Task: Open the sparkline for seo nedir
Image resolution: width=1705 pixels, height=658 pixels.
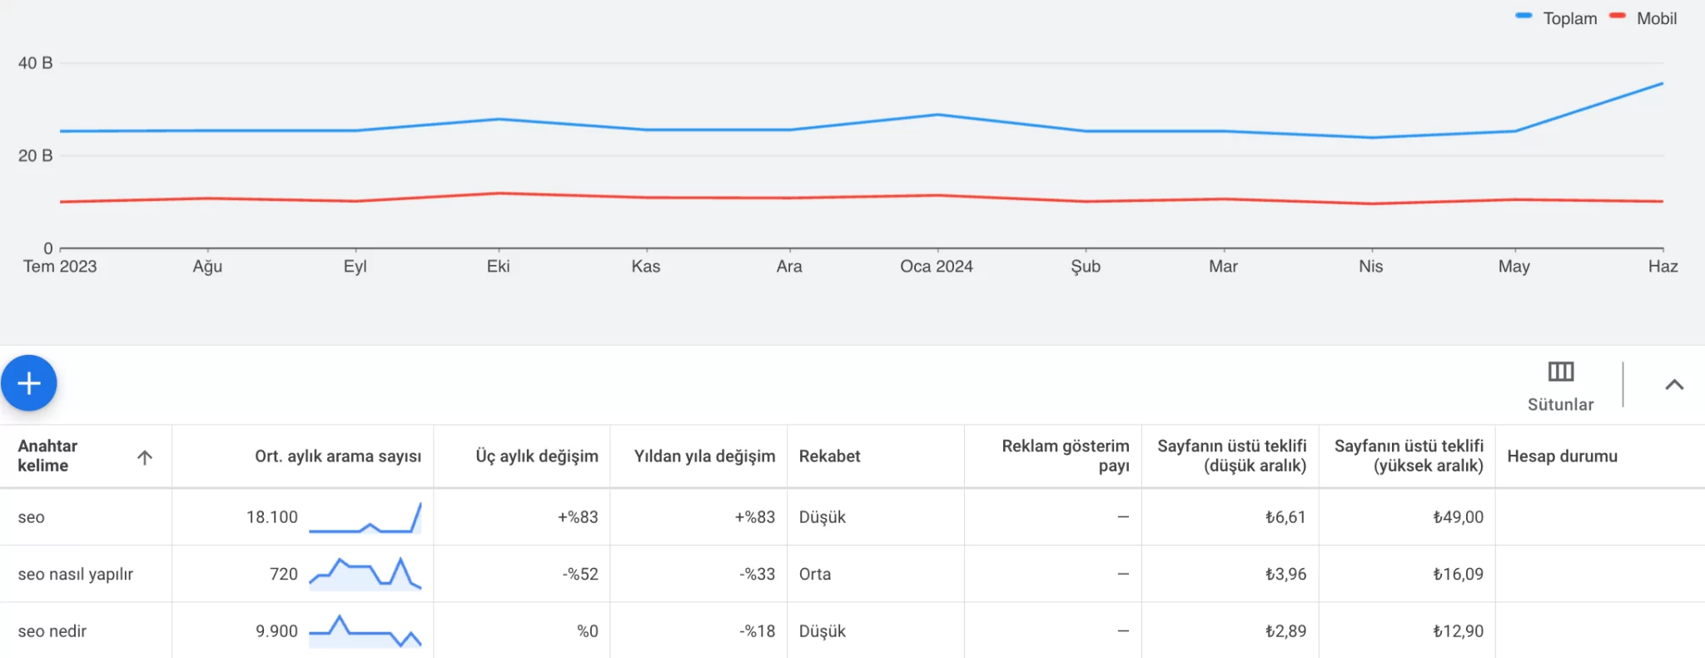Action: click(365, 631)
